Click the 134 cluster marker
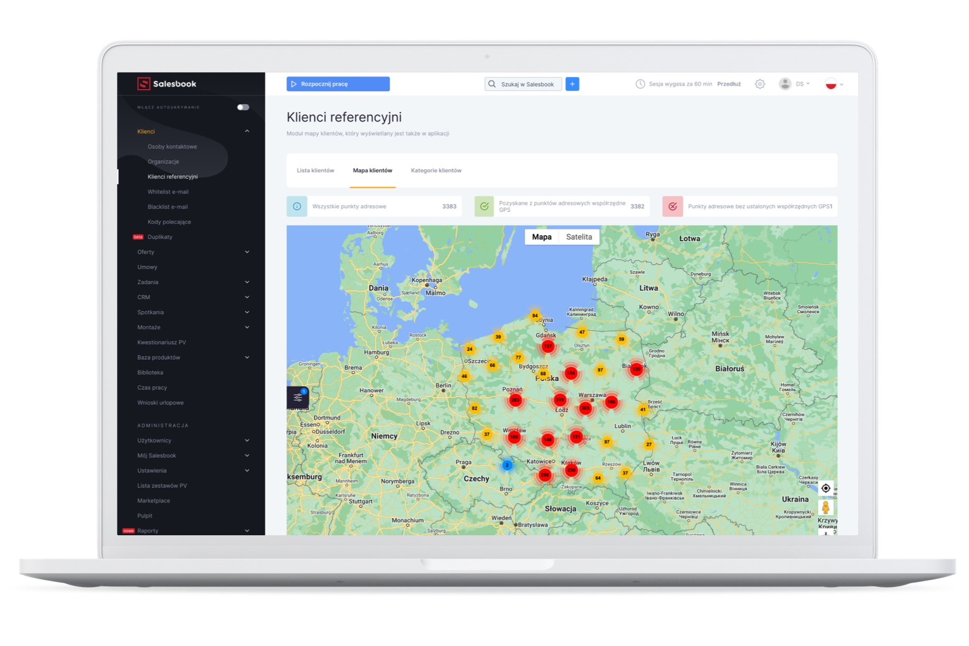This screenshot has width=969, height=646. [x=571, y=373]
